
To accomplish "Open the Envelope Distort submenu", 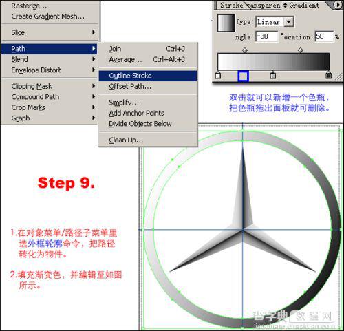I will (x=50, y=70).
